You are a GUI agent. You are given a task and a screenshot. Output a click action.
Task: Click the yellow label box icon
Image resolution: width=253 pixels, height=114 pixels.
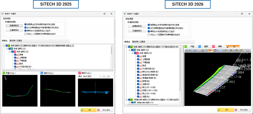click(x=236, y=50)
